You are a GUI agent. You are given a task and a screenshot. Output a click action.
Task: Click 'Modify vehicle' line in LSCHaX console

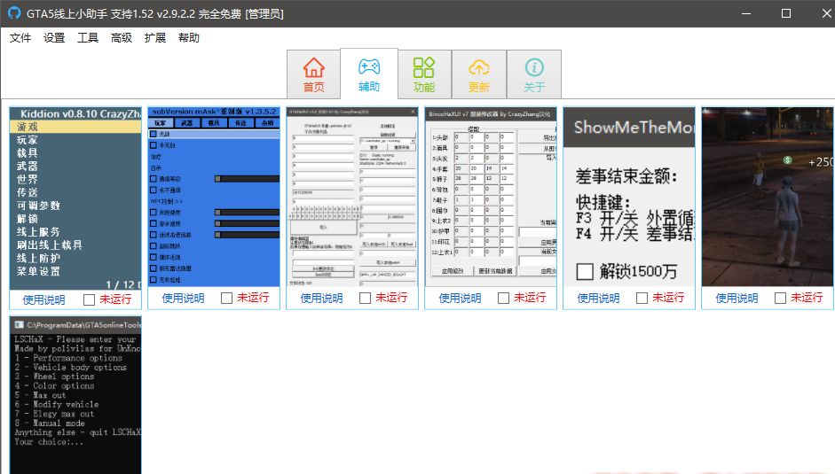pyautogui.click(x=57, y=404)
